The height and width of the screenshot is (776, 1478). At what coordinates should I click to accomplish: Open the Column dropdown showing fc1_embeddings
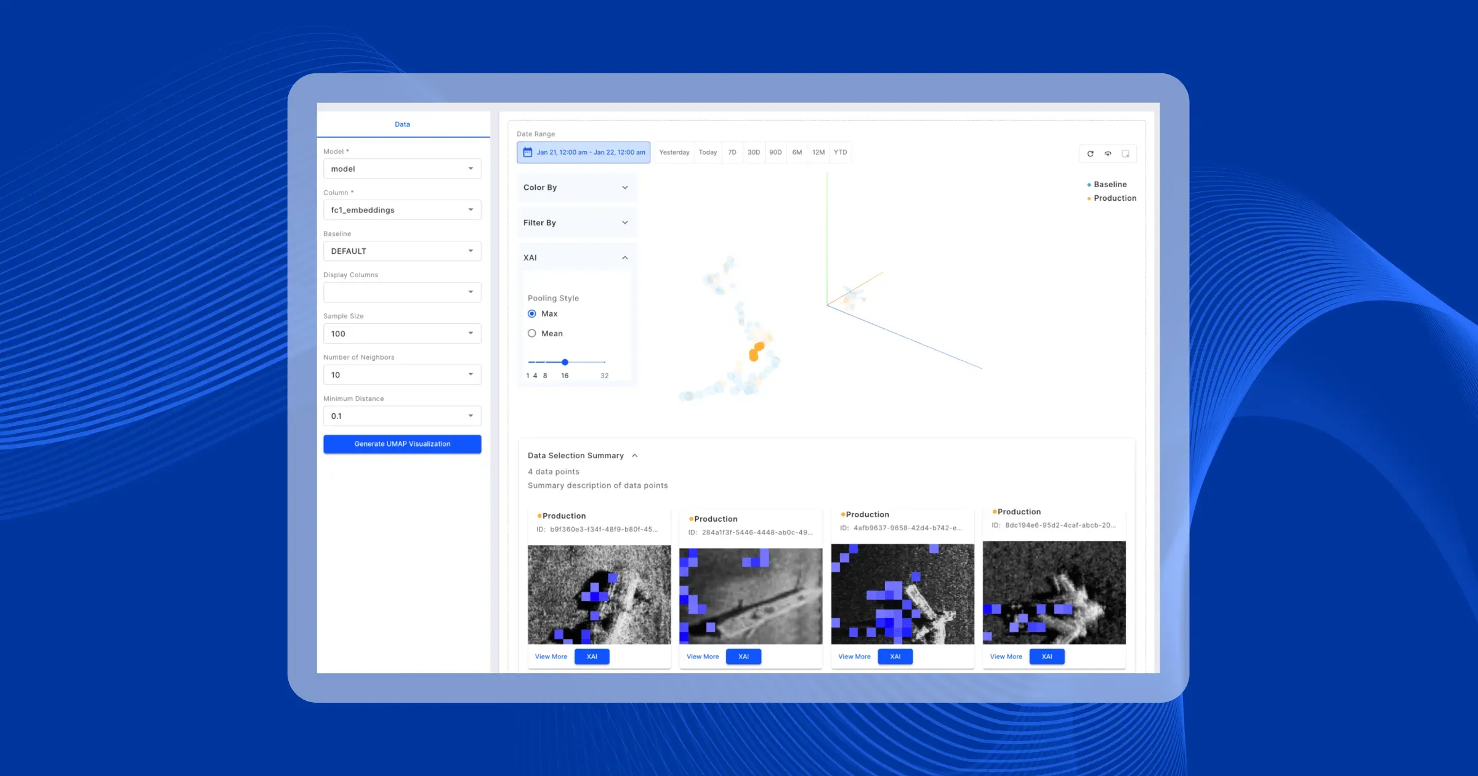402,210
